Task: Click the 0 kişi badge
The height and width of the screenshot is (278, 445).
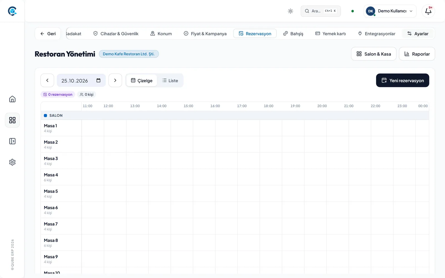Action: [86, 95]
